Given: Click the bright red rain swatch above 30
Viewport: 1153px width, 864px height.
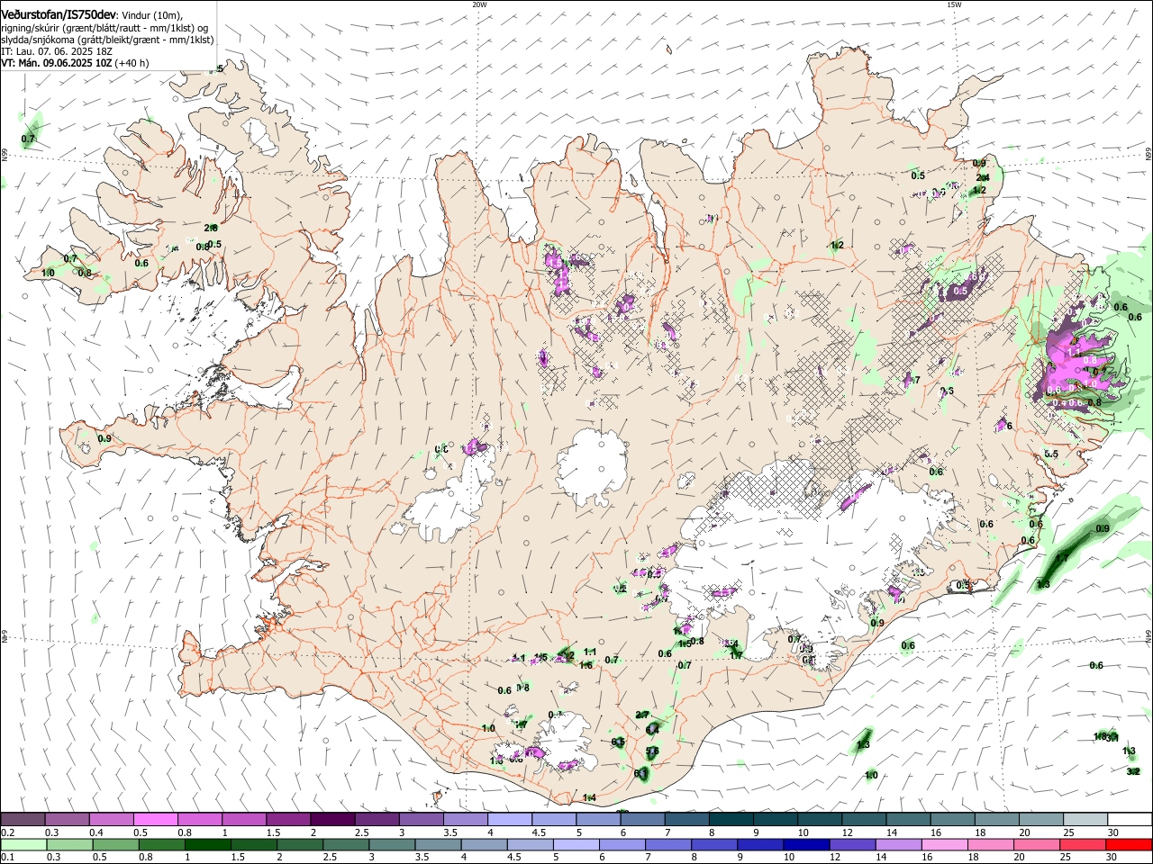Looking at the screenshot, I should point(1129,844).
